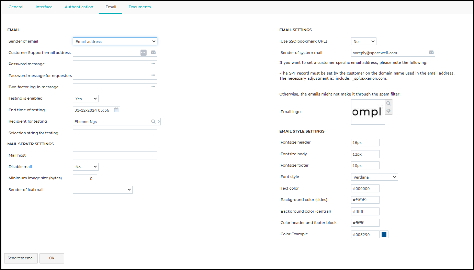The width and height of the screenshot is (474, 270).
Task: Open the Use SSO bookmark URLs dropdown
Action: pos(364,42)
